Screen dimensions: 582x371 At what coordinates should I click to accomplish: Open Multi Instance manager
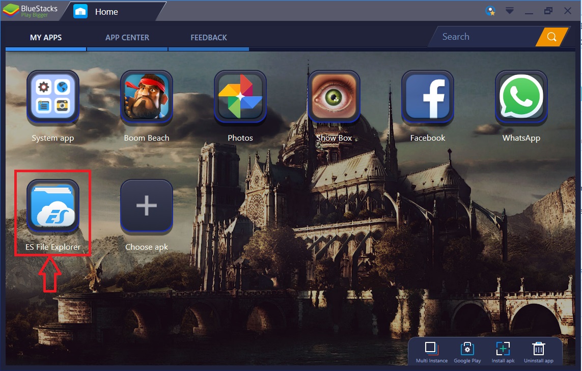coord(431,353)
